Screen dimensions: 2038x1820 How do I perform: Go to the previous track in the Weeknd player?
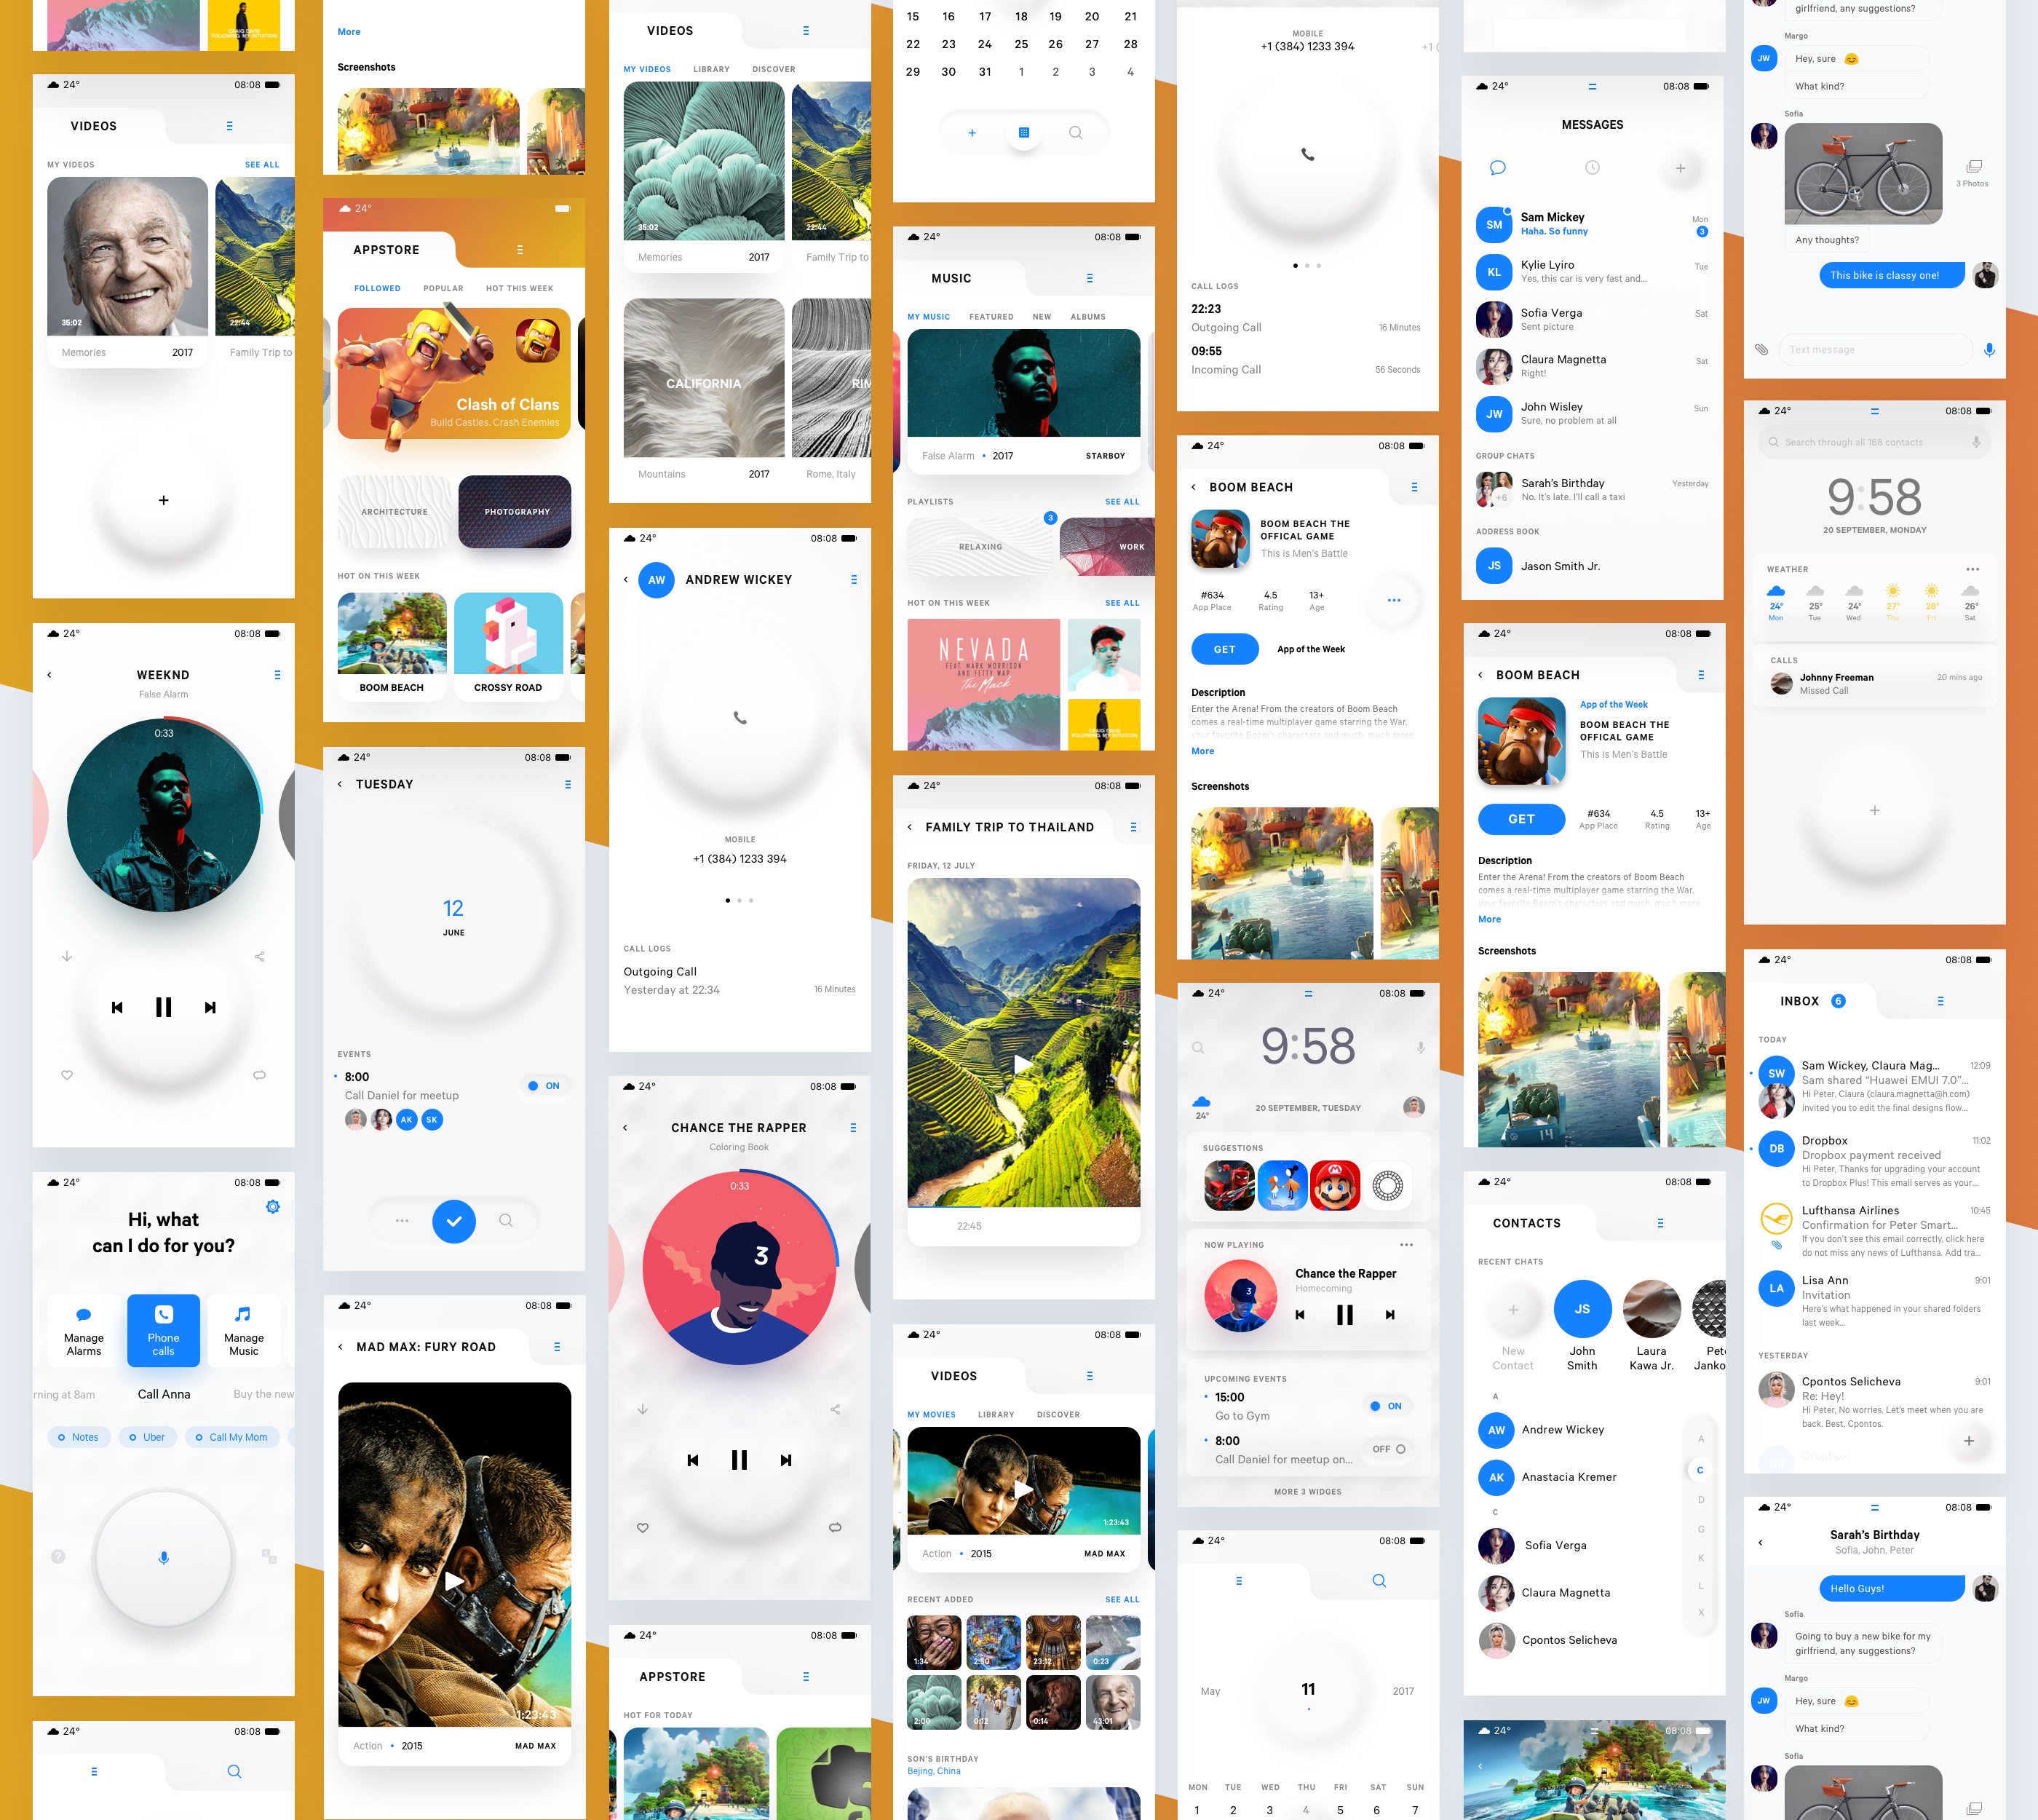(117, 1007)
